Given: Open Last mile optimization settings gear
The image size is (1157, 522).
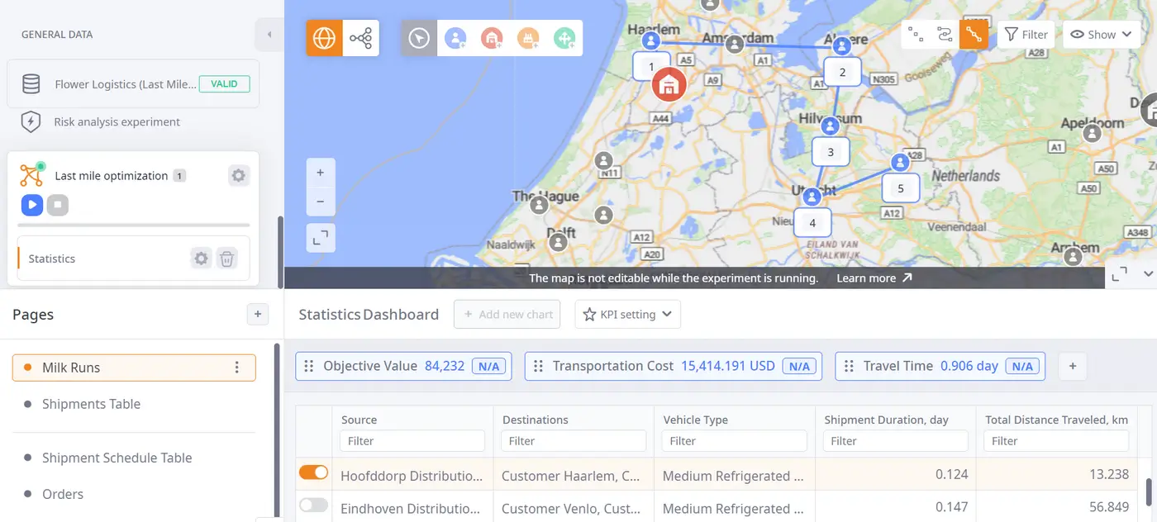Looking at the screenshot, I should 238,176.
